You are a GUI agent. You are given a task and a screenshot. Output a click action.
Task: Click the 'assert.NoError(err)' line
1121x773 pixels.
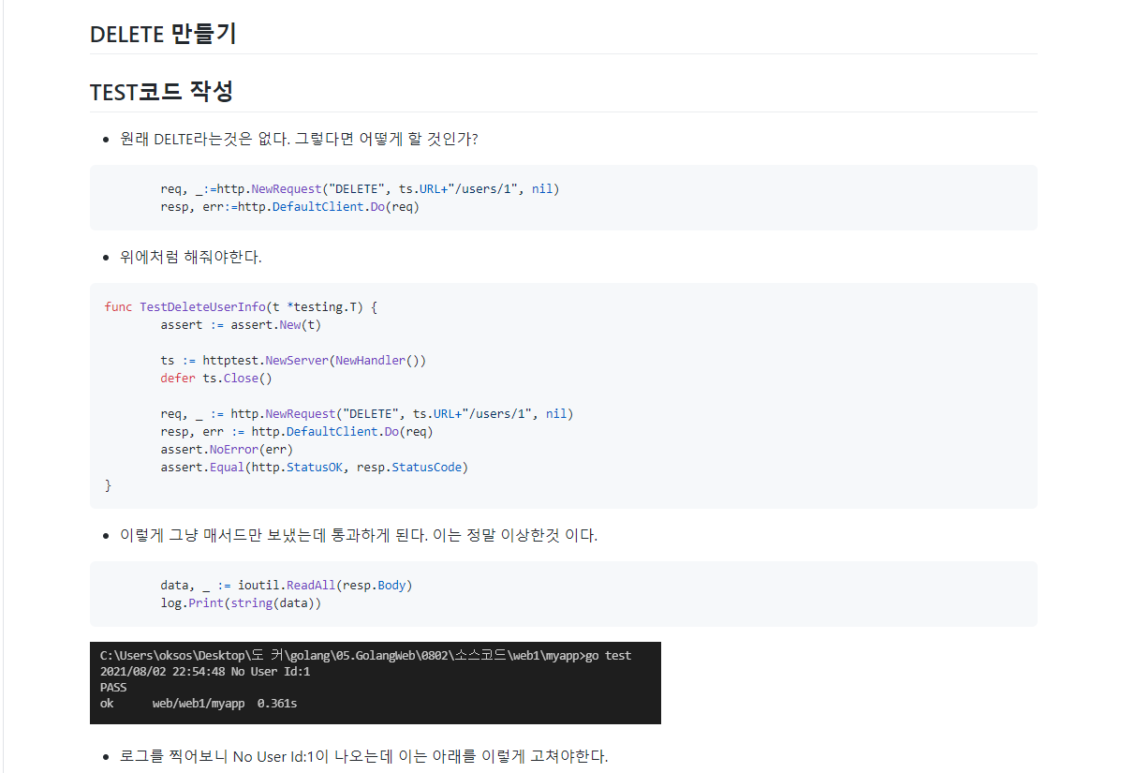coord(227,450)
